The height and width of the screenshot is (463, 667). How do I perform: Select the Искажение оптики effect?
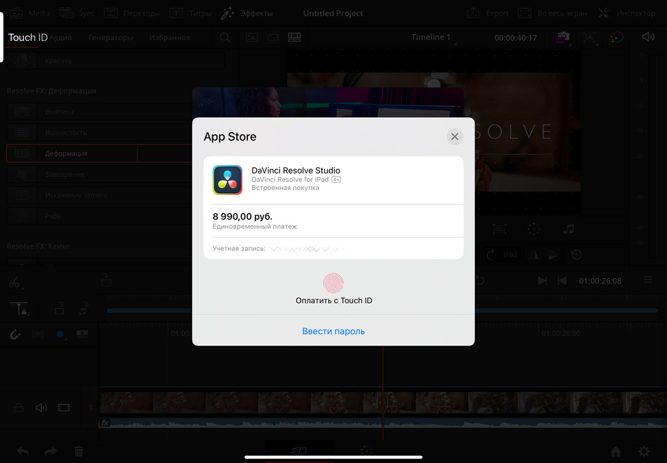tap(100, 195)
